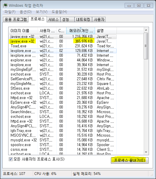
Task: Click the 프로세스 끝내기(E) button
Action: tap(130, 160)
